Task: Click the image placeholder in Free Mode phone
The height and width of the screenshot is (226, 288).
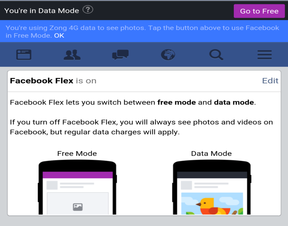Action: (x=78, y=204)
